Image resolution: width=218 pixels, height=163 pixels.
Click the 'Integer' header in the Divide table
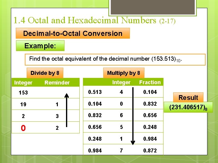coord(23,83)
